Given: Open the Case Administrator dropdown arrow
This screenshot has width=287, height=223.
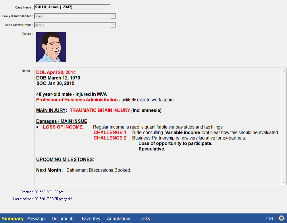Looking at the screenshot, I should pyautogui.click(x=113, y=25).
